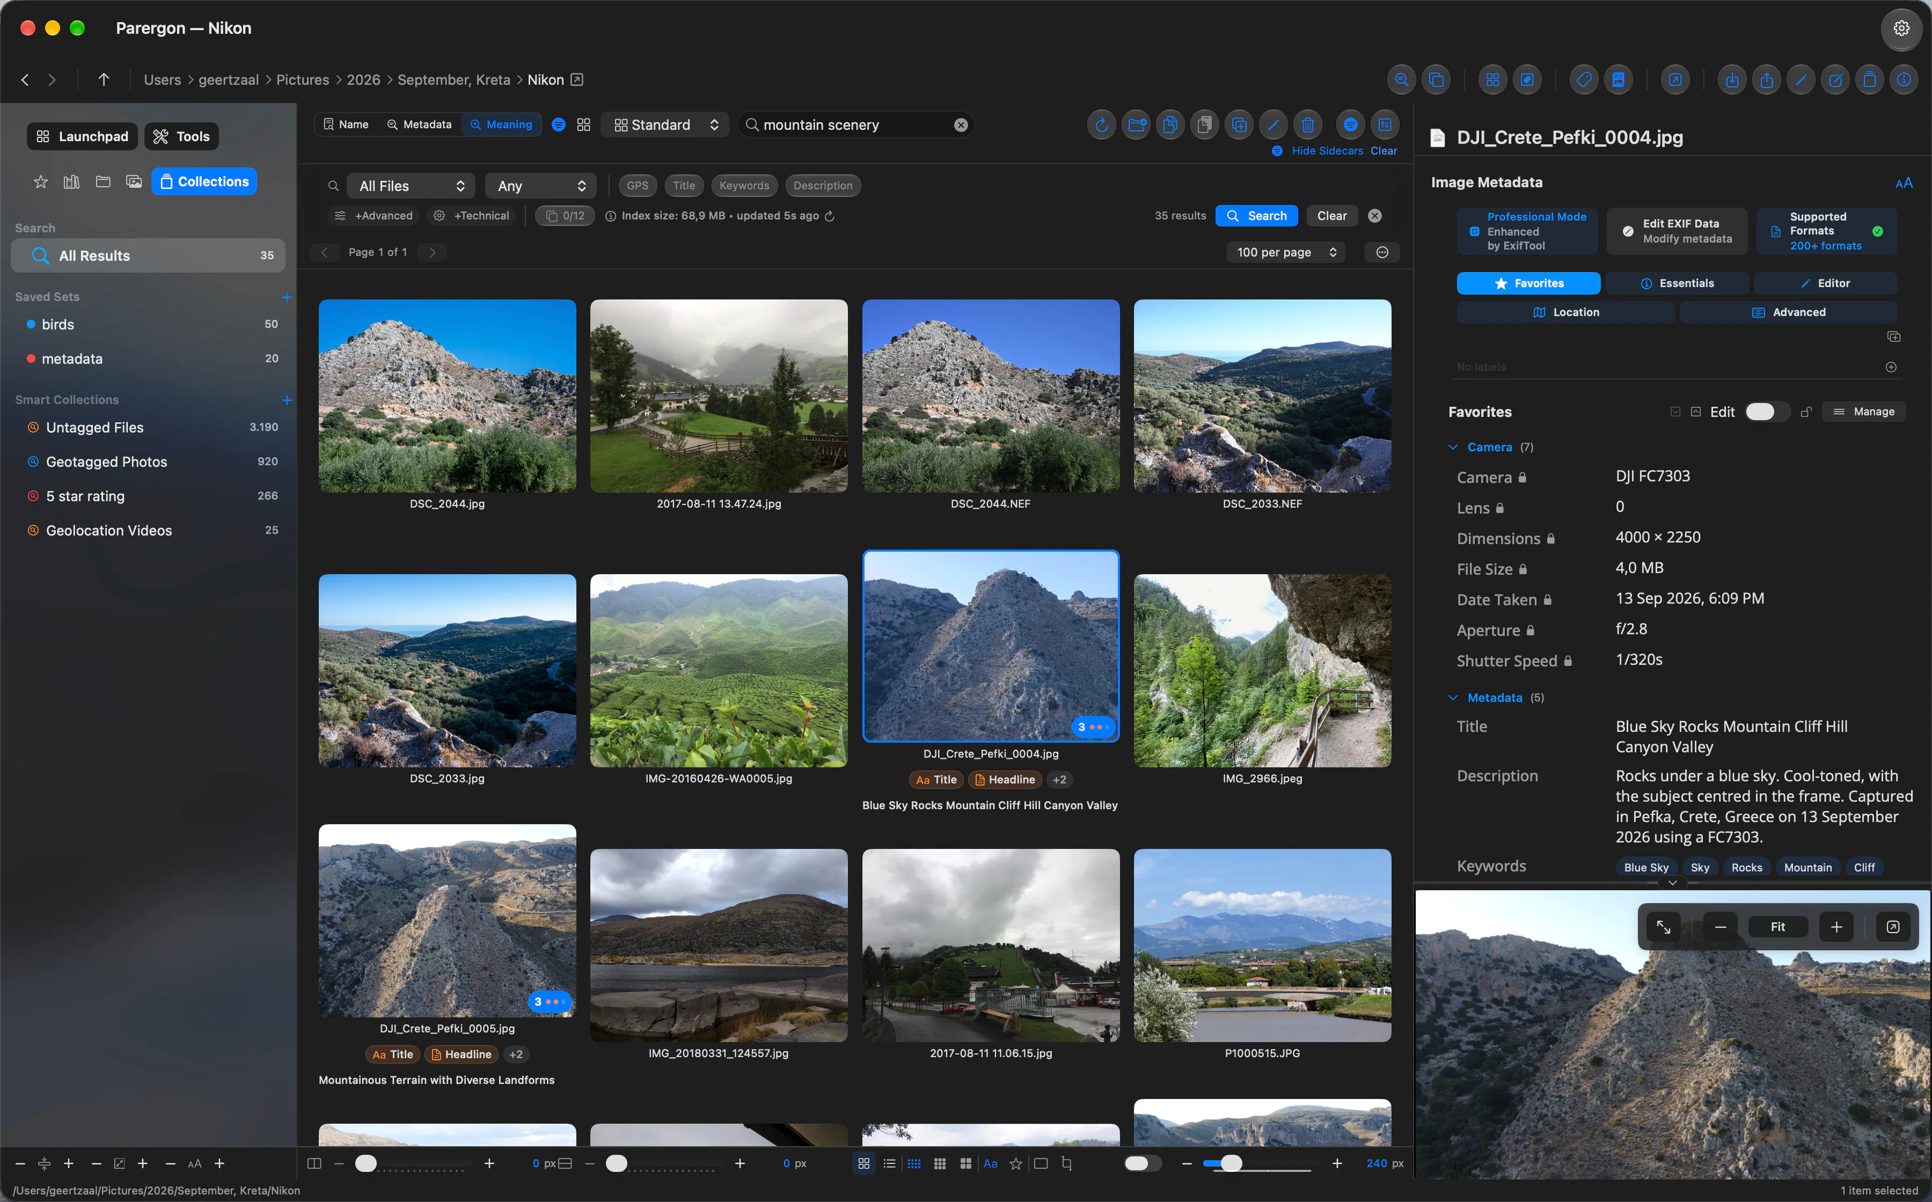Viewport: 1932px width, 1202px height.
Task: Click the refresh icon in search toolbar
Action: click(x=1101, y=125)
